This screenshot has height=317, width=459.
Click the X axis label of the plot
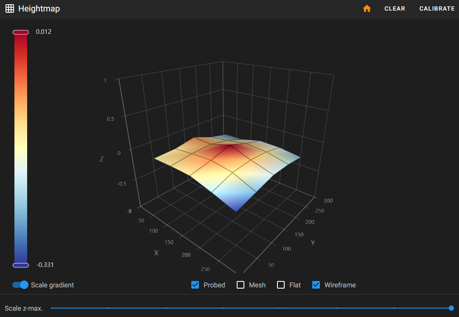(156, 253)
